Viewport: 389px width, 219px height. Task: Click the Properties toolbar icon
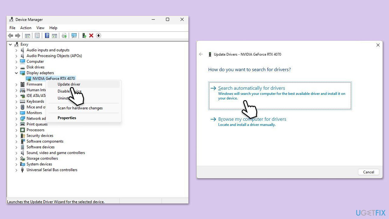click(x=37, y=36)
